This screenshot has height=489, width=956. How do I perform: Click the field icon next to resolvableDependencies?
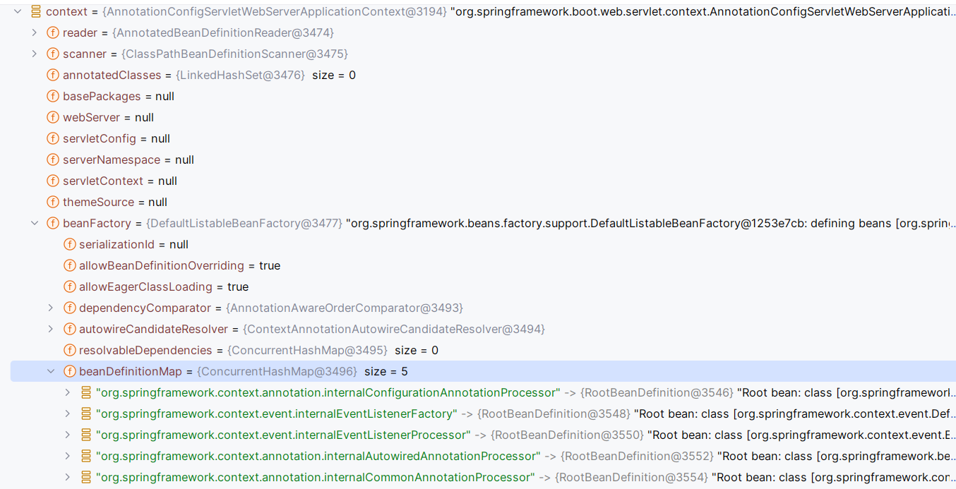(69, 350)
